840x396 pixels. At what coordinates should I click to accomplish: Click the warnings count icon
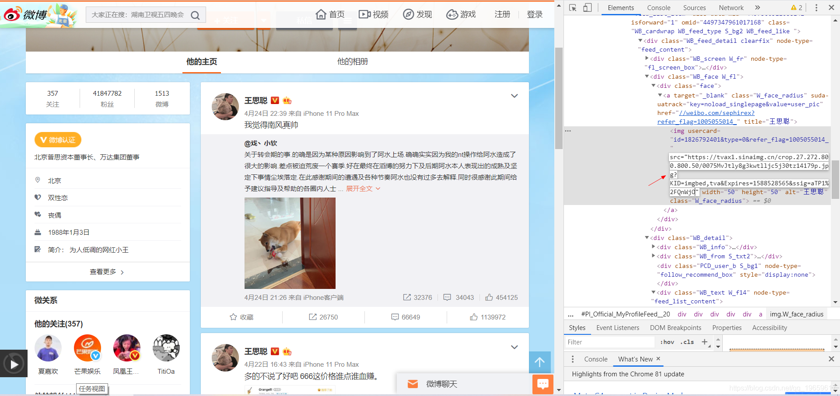click(797, 7)
